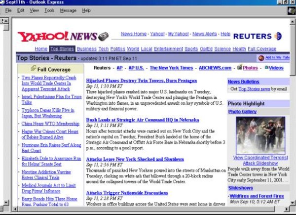The height and width of the screenshot is (215, 296).
Task: Open Attacks Leave New York Shocked story
Action: (135, 159)
